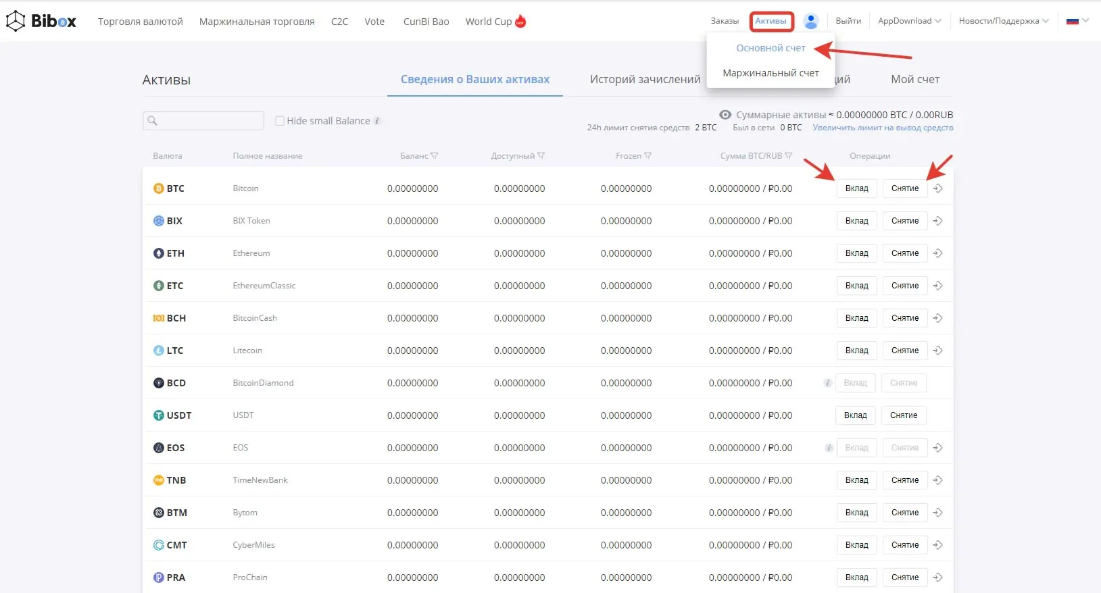The image size is (1101, 593).
Task: Click the CMT coin icon
Action: [159, 545]
